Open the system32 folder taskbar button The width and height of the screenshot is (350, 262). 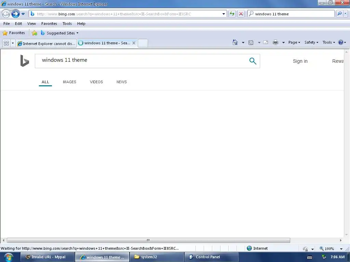click(157, 257)
